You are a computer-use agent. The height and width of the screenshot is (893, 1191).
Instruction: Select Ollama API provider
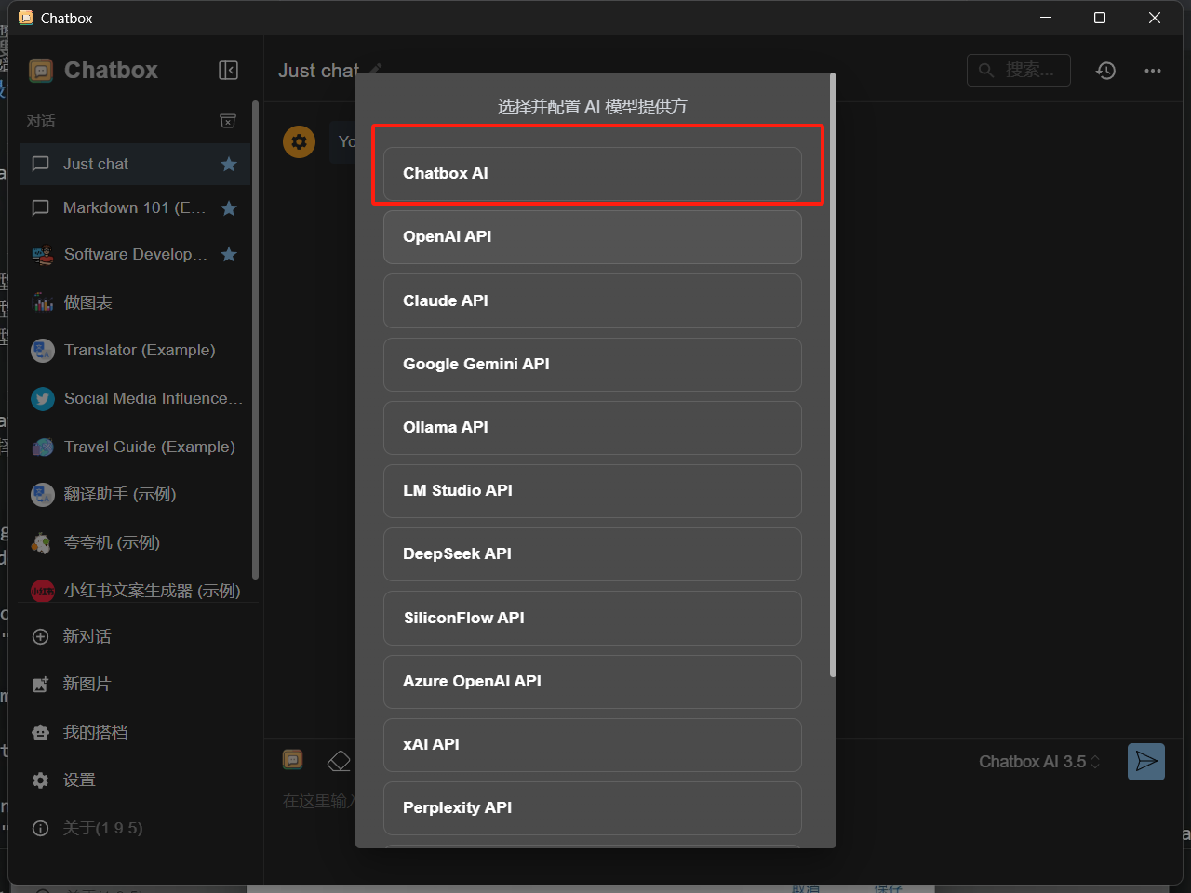pos(593,428)
